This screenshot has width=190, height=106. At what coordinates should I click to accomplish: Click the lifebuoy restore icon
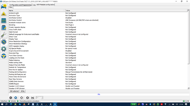pyautogui.click(x=21, y=98)
